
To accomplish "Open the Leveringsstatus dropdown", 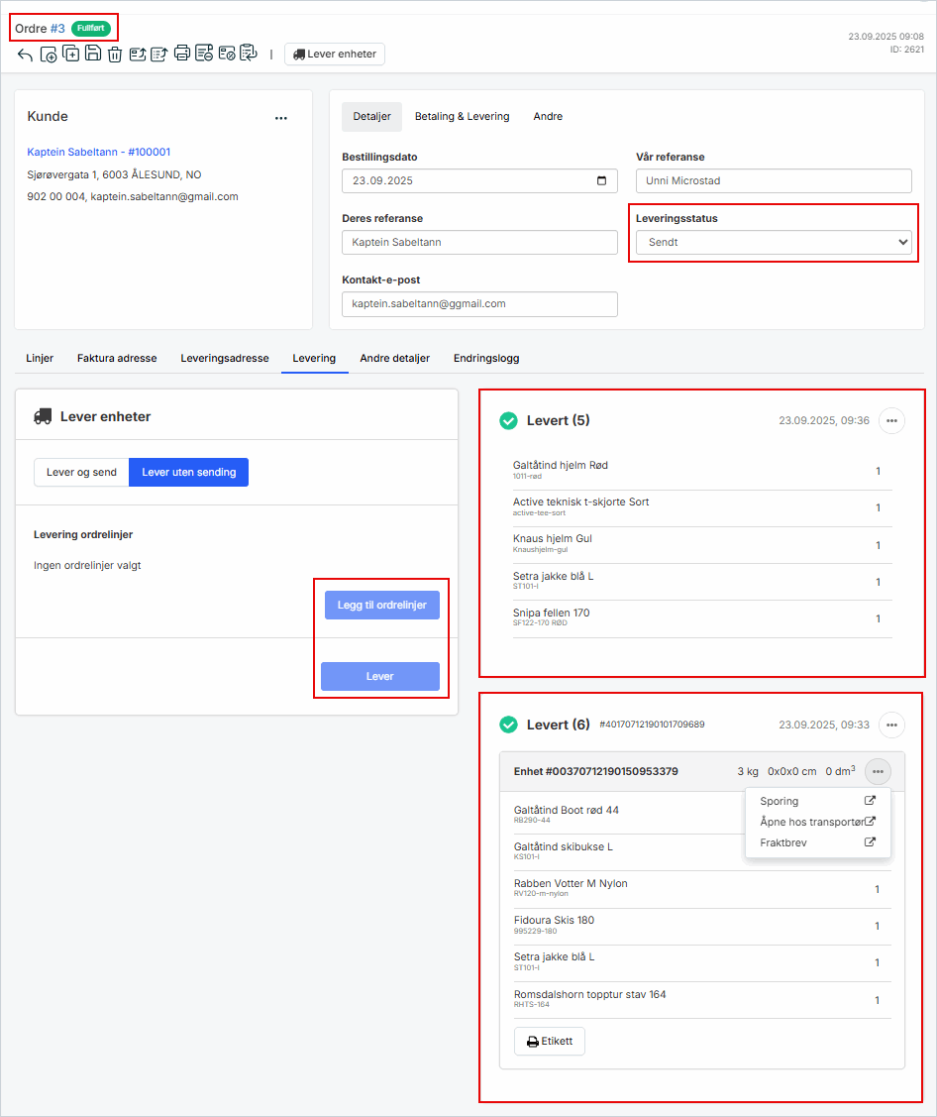I will (x=773, y=242).
